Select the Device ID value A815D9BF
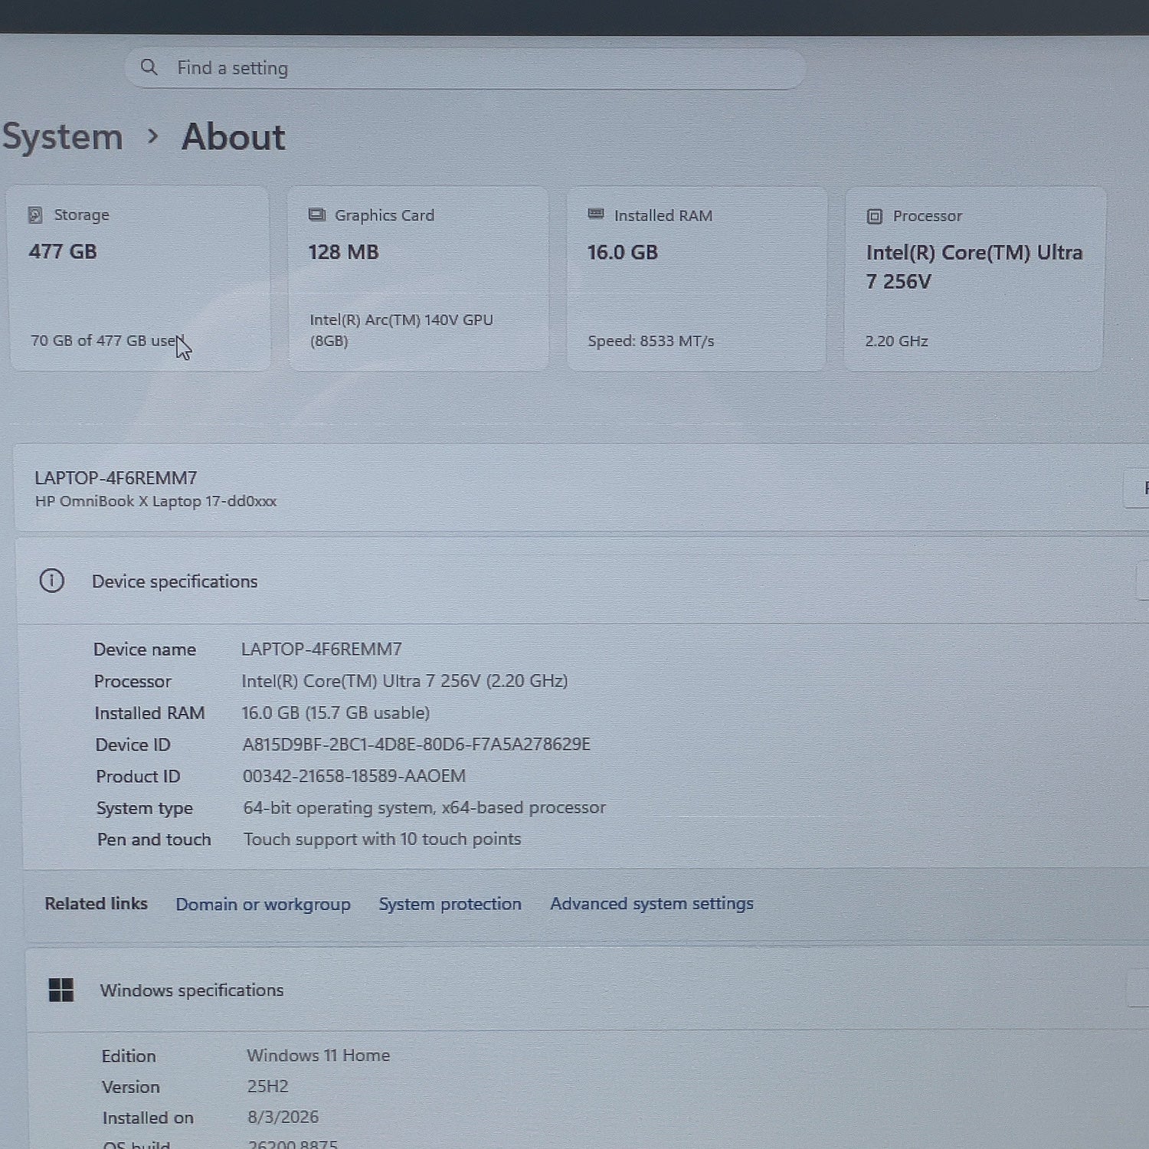Viewport: 1149px width, 1149px height. 416,745
